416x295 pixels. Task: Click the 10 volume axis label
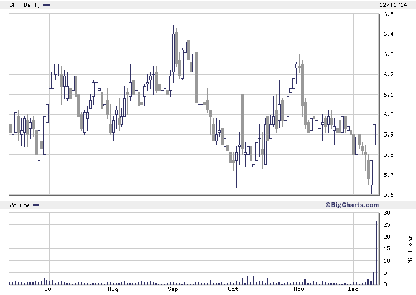[387, 261]
